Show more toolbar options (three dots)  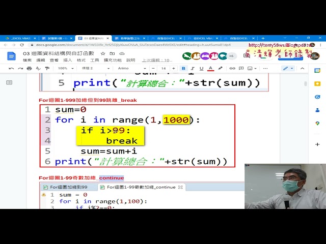click(265, 68)
